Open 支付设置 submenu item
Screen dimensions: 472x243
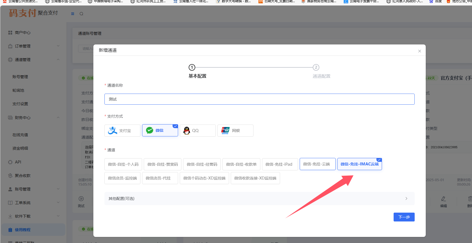(20, 104)
